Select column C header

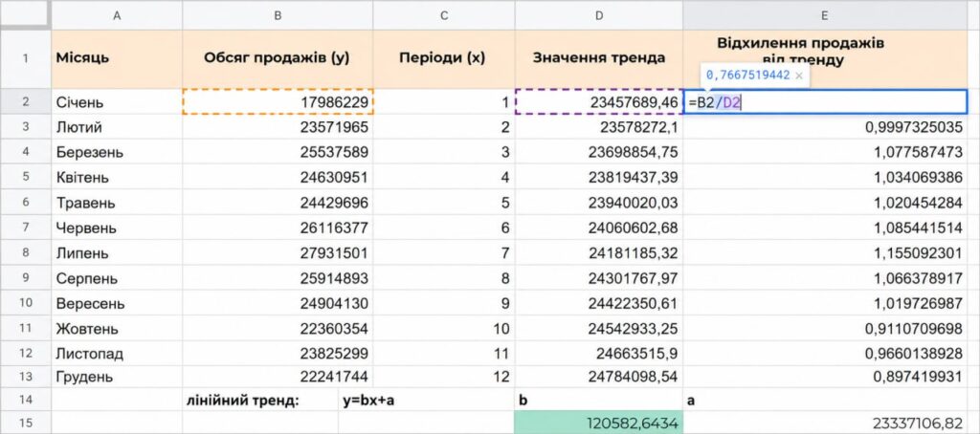[444, 15]
